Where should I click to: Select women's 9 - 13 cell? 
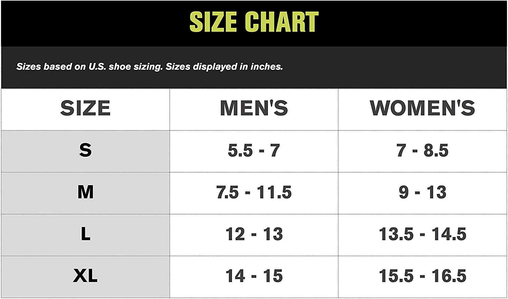[422, 192]
